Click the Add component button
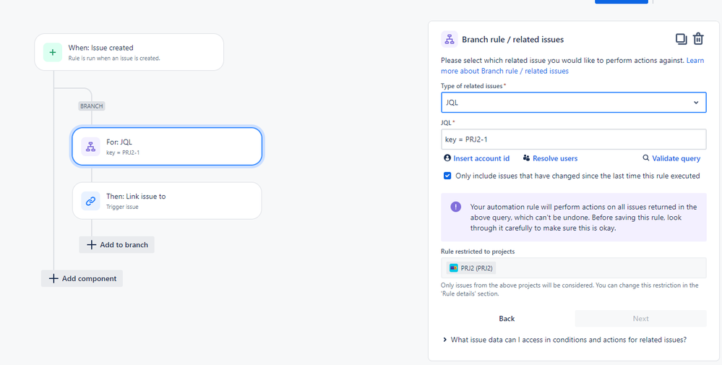Image resolution: width=722 pixels, height=365 pixels. point(82,278)
